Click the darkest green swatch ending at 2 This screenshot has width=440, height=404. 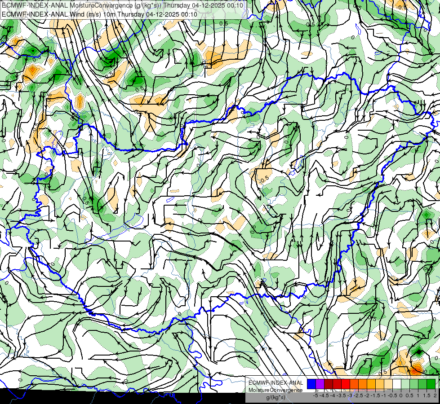[431, 384]
